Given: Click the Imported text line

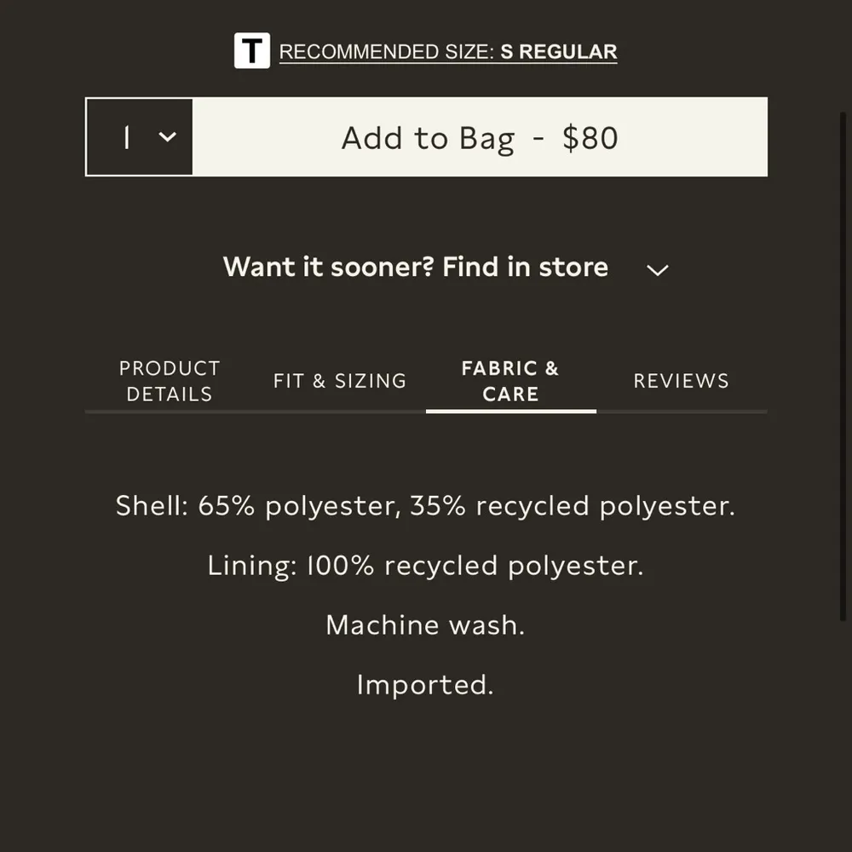Looking at the screenshot, I should [x=425, y=685].
